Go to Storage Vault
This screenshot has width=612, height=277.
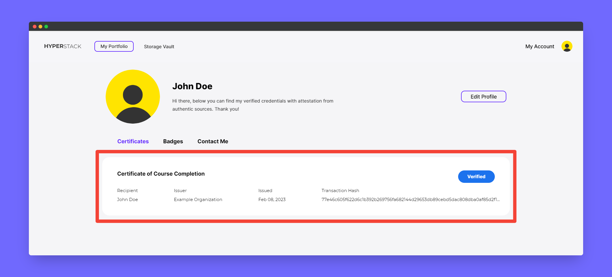click(159, 47)
